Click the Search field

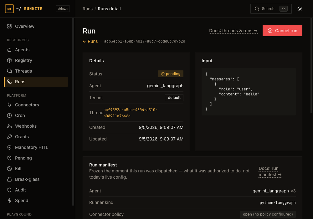tap(271, 9)
